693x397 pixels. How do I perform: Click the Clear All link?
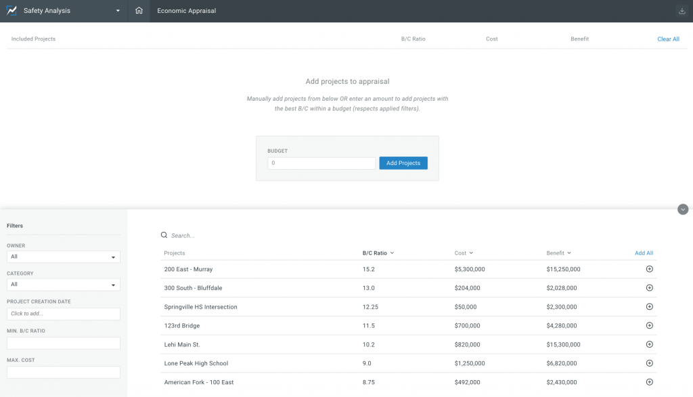[x=668, y=39]
